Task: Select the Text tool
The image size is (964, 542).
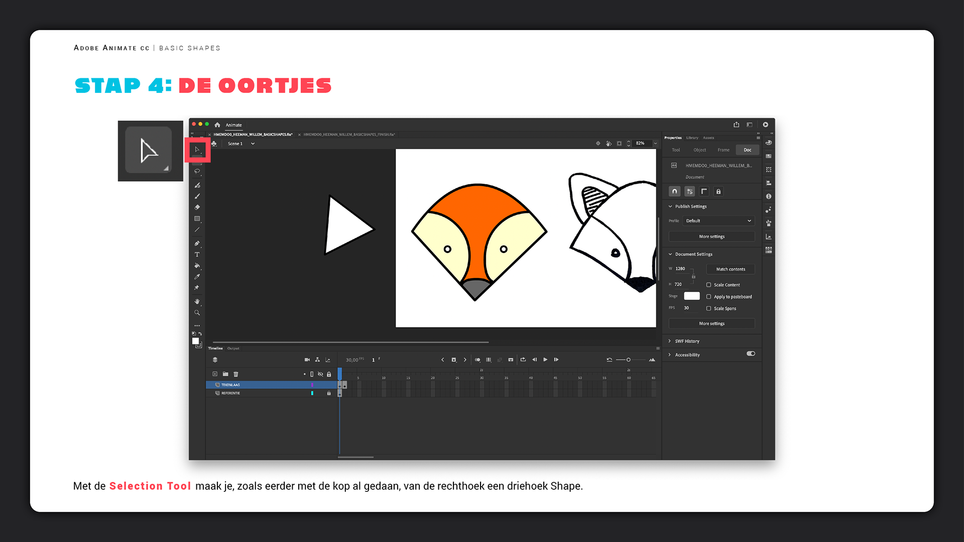Action: click(197, 255)
